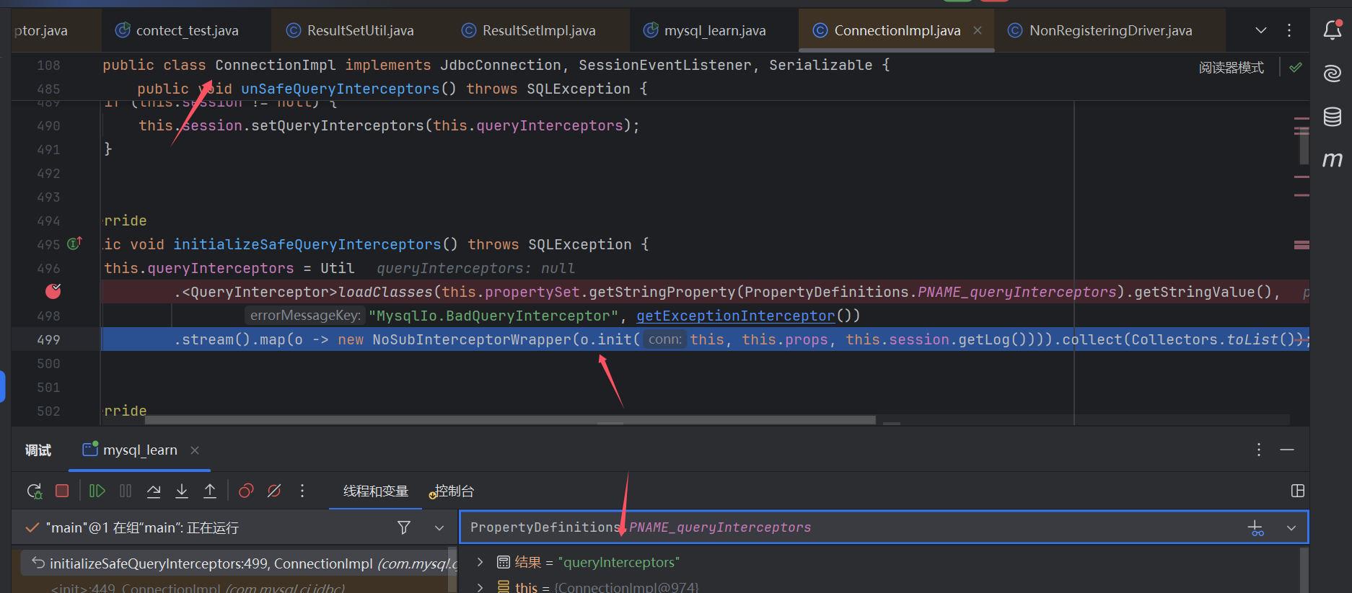1352x593 pixels.
Task: Step out of current method
Action: pyautogui.click(x=210, y=491)
